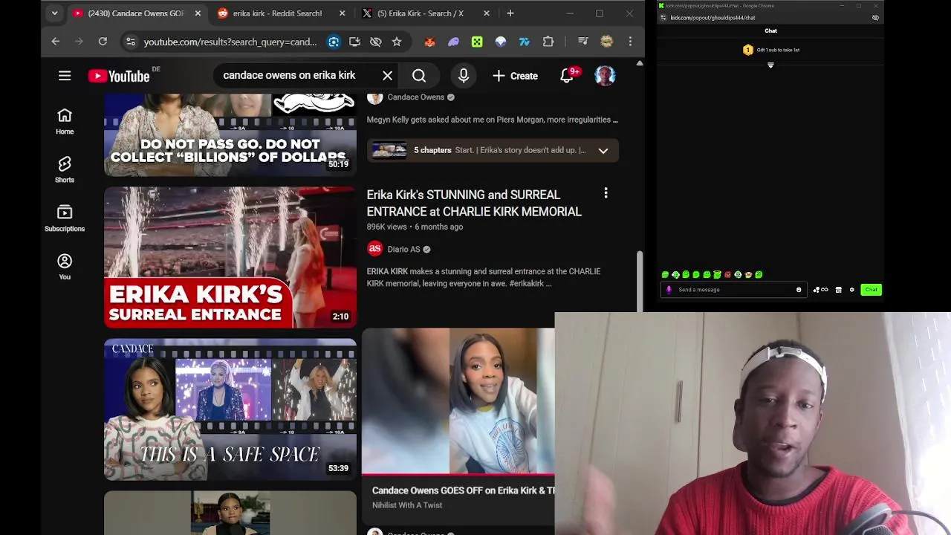Reload the YouTube page

pos(103,42)
